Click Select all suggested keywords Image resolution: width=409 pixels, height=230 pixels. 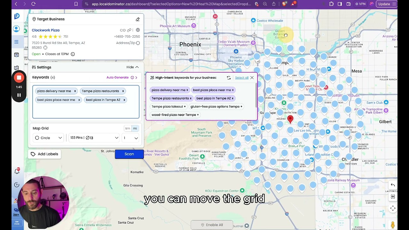[x=242, y=78]
